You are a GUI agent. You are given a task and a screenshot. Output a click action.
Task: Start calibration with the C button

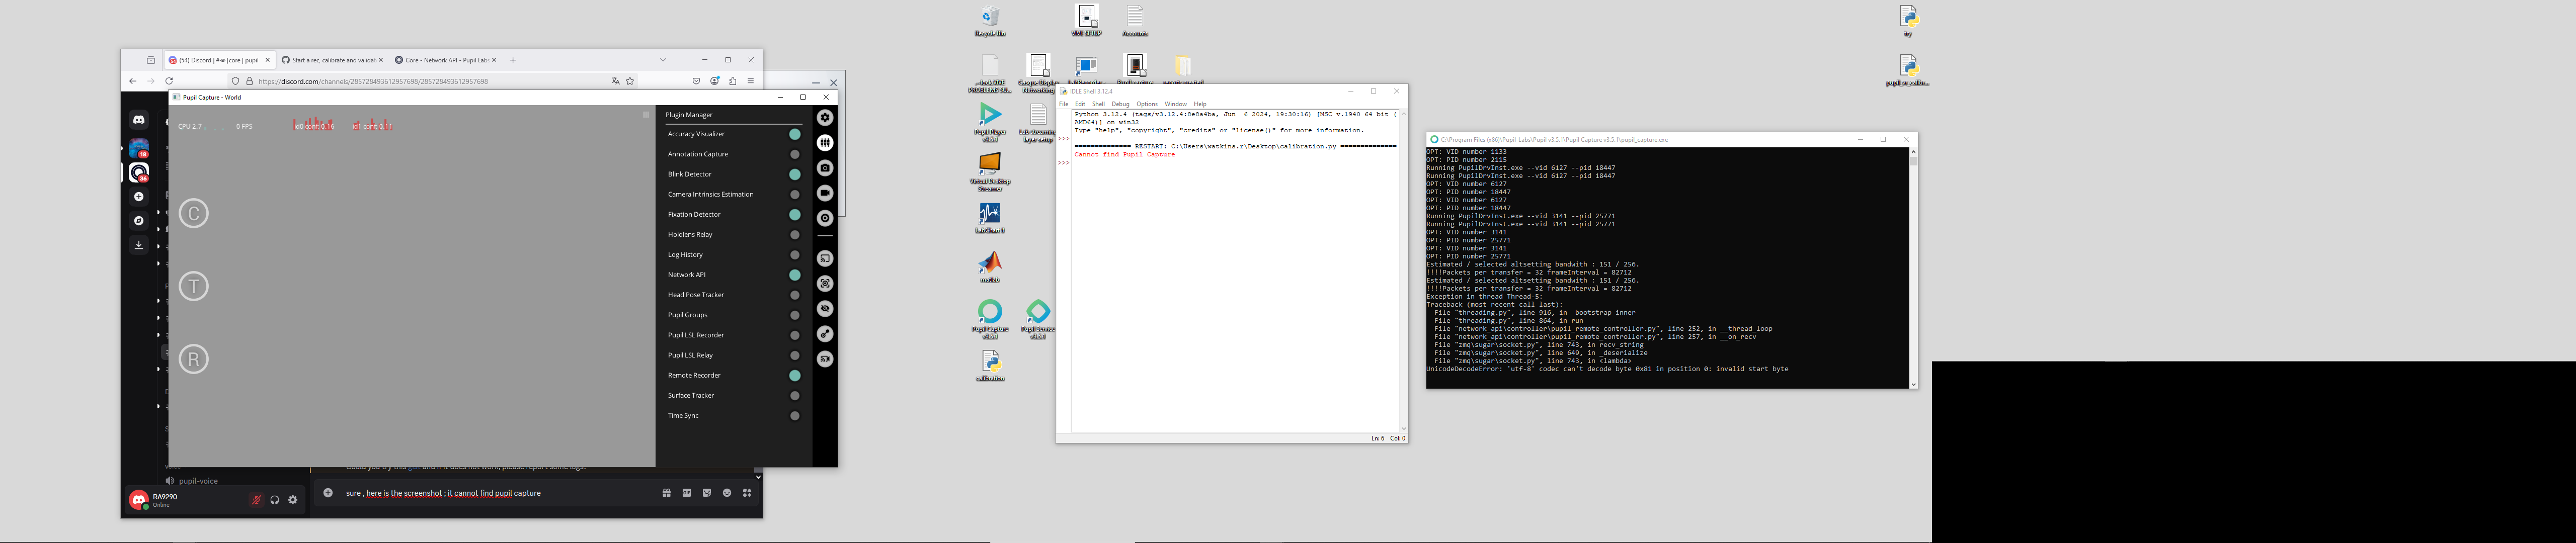[194, 213]
